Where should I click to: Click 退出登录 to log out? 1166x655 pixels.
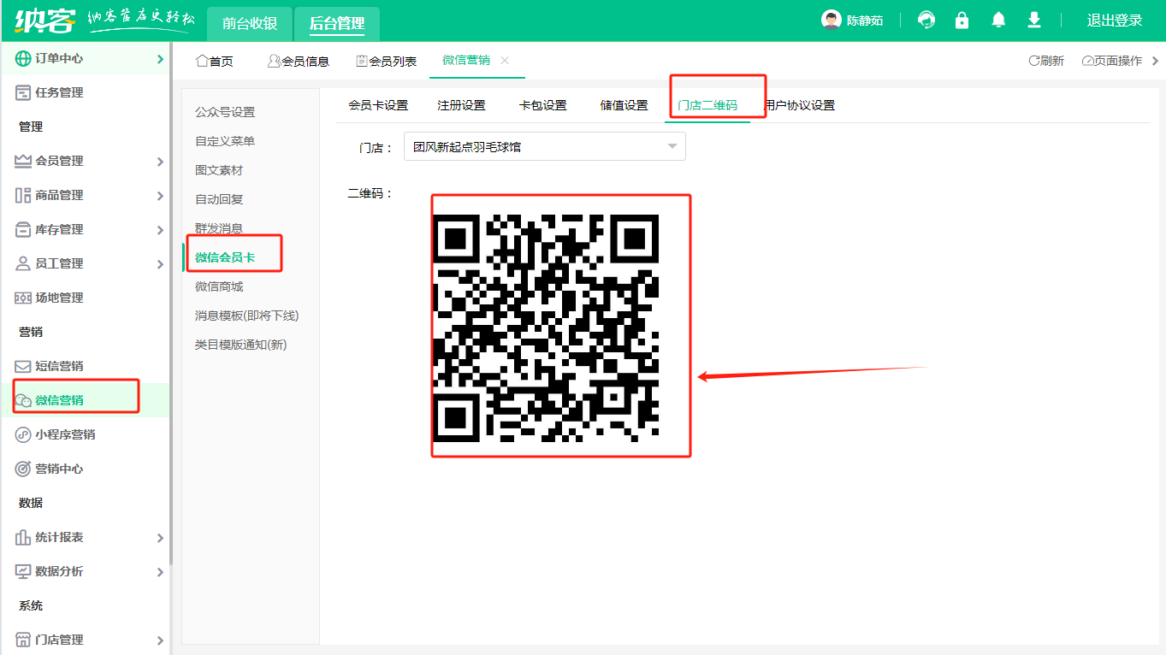coord(1114,21)
